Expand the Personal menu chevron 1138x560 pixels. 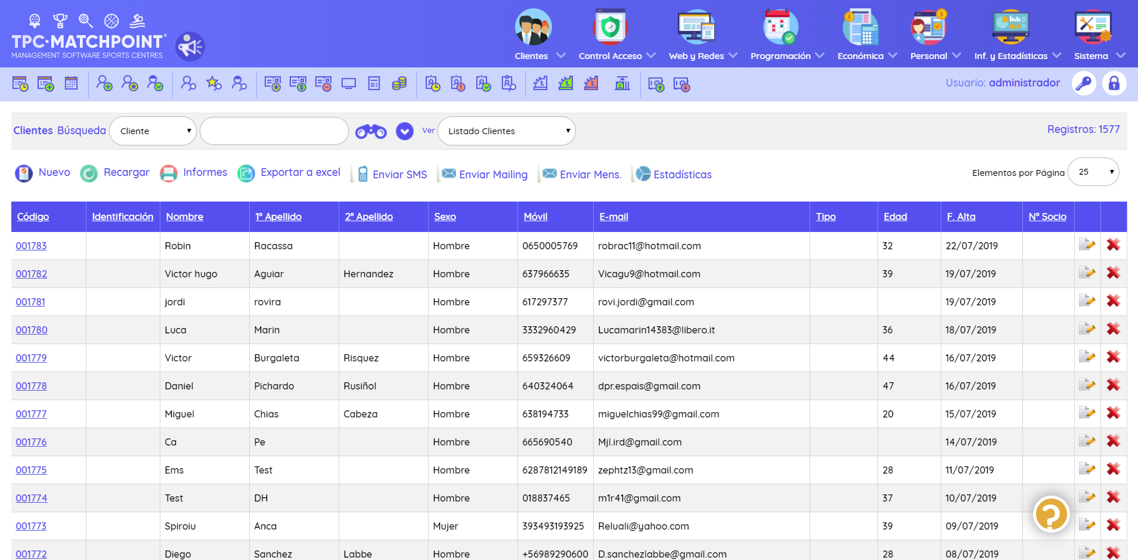pyautogui.click(x=956, y=55)
